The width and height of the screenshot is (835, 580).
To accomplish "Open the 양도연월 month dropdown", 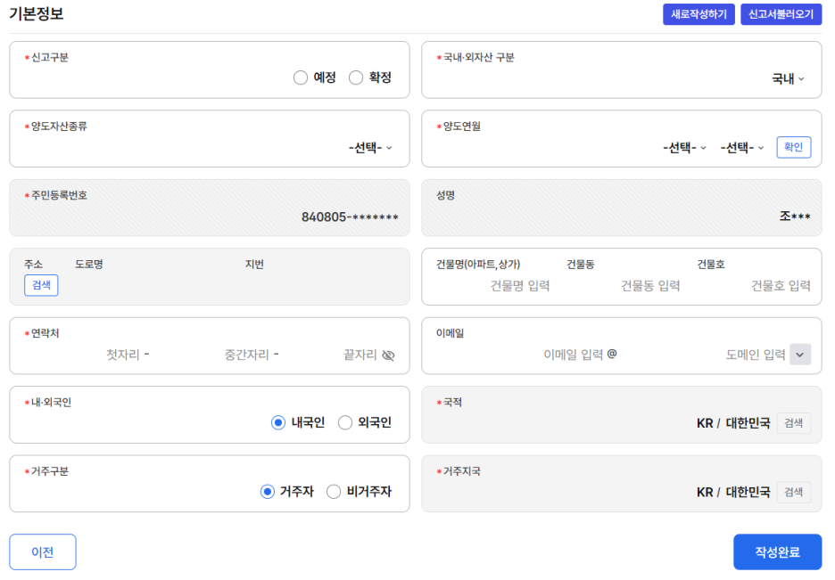I will click(742, 147).
